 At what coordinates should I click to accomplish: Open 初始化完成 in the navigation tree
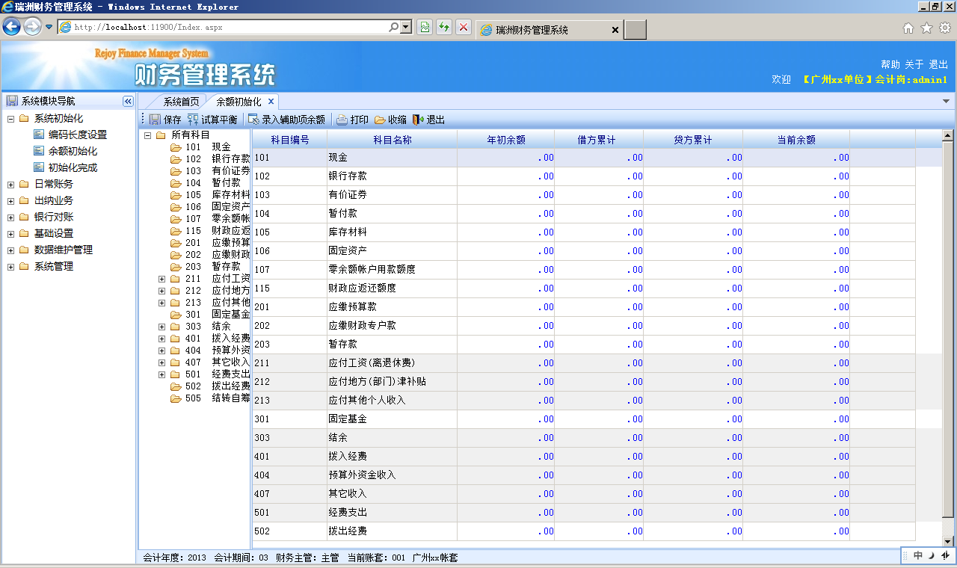(73, 167)
